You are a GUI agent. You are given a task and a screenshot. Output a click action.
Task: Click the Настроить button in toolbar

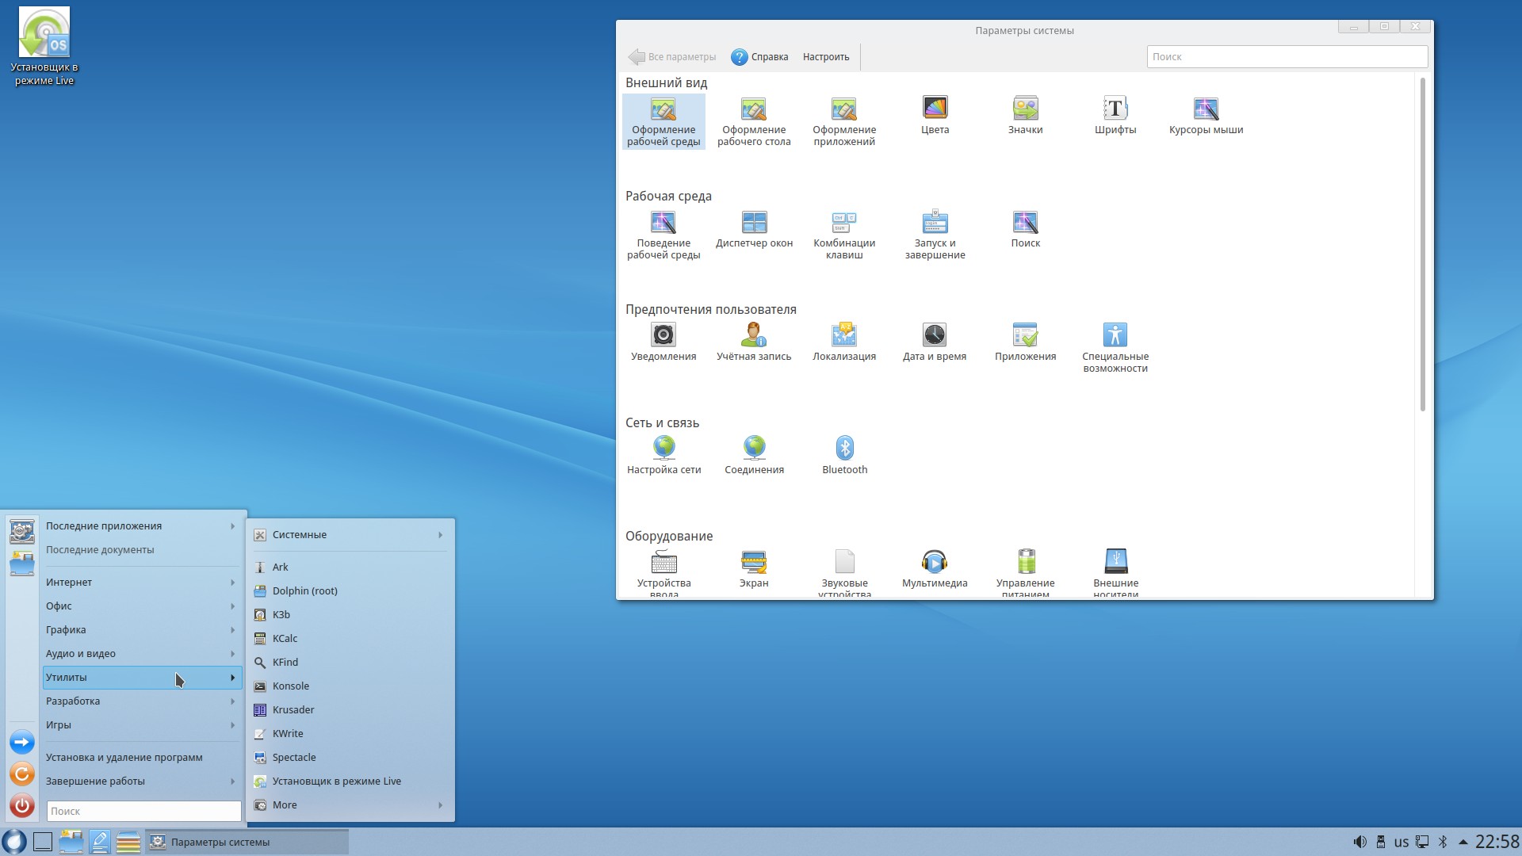point(825,57)
